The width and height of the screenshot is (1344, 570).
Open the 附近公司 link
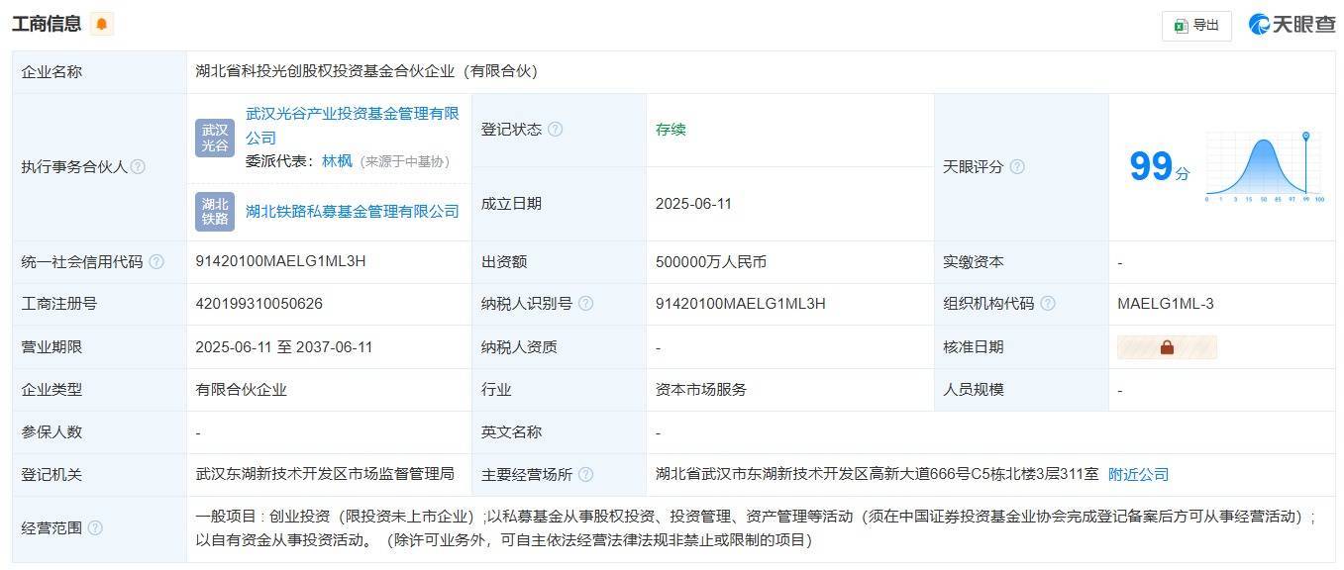tap(1138, 475)
